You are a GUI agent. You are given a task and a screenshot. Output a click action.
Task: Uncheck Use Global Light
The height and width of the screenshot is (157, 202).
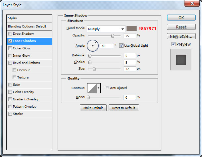tap(121, 46)
